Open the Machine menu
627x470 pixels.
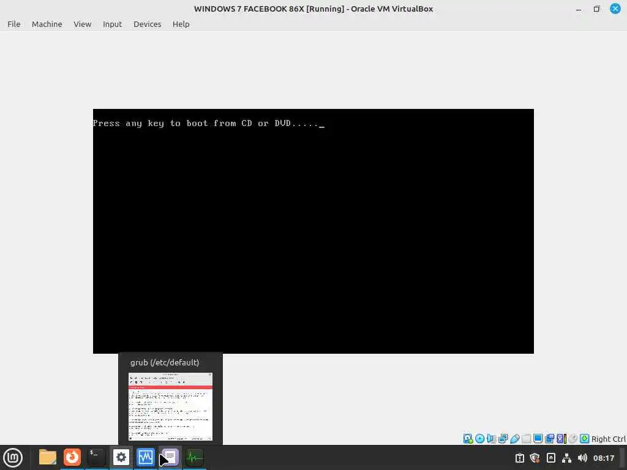point(47,24)
